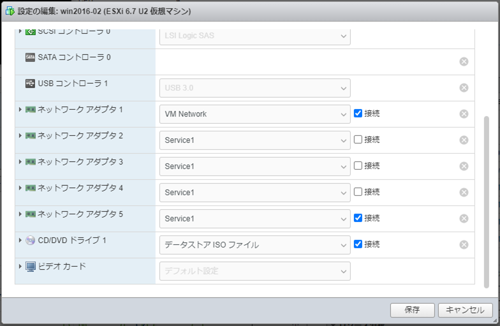Image resolution: width=500 pixels, height=326 pixels.
Task: Toggle connect checkbox for CD/DVD Drive 1
Action: click(x=358, y=244)
